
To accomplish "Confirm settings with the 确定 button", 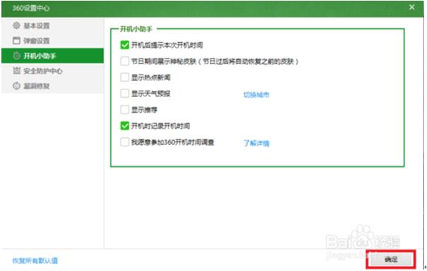I will click(x=391, y=259).
